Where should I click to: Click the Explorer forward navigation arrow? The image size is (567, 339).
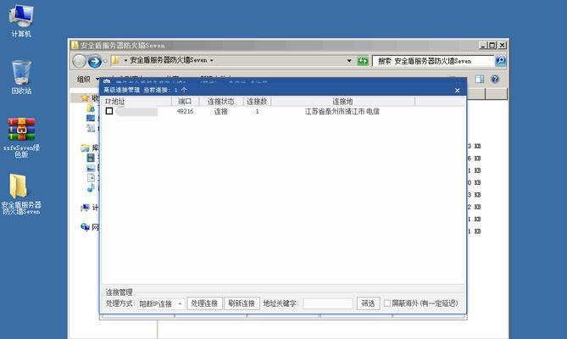click(95, 61)
